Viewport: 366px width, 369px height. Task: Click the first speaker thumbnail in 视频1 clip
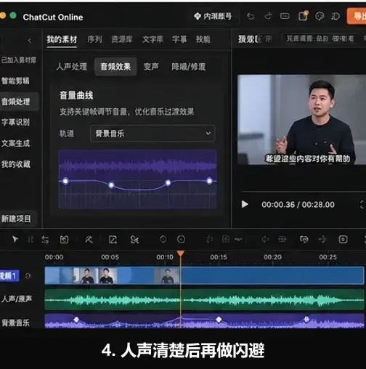pyautogui.click(x=86, y=275)
